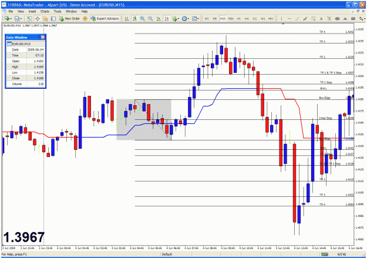This screenshot has width=367, height=258.
Task: Toggle chart auto scroll
Action: point(159,18)
